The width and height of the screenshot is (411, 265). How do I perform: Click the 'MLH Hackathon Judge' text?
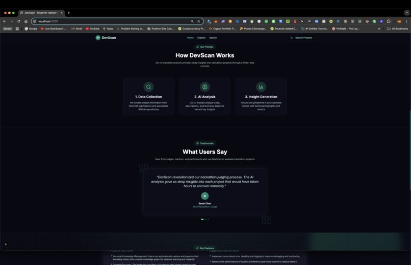tap(204, 207)
